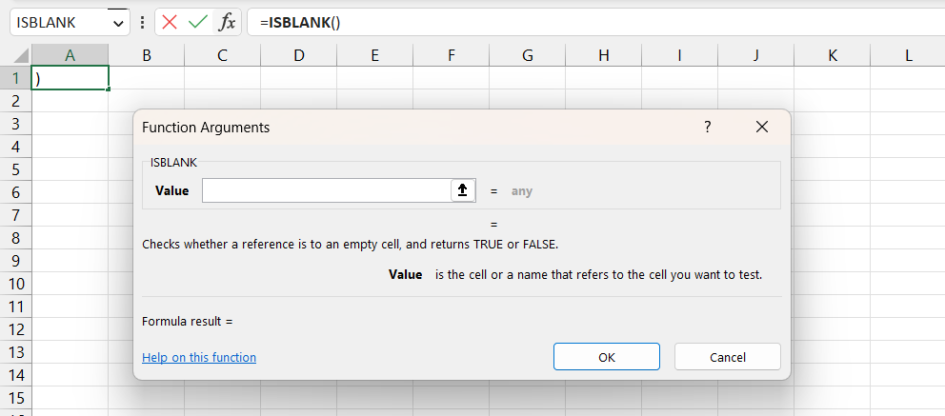Click the Cancel button in dialog
945x416 pixels.
727,357
